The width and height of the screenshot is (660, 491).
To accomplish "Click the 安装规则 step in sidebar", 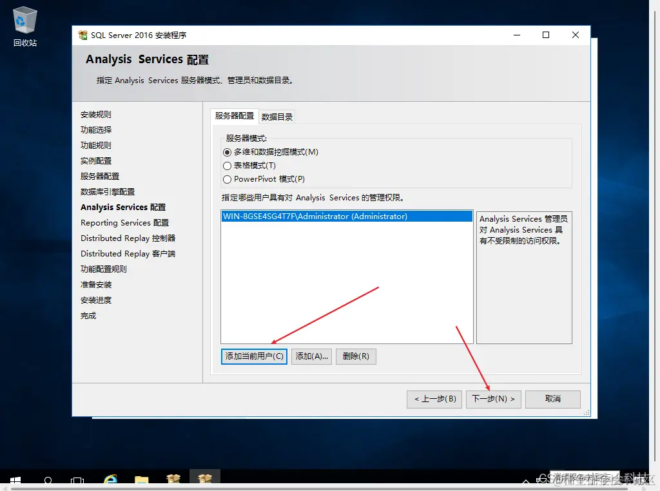I will tap(96, 115).
